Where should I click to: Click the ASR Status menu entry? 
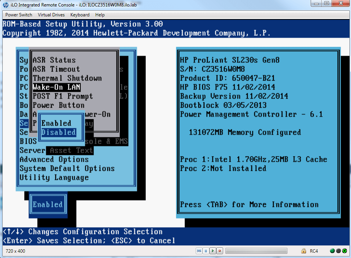coord(54,60)
